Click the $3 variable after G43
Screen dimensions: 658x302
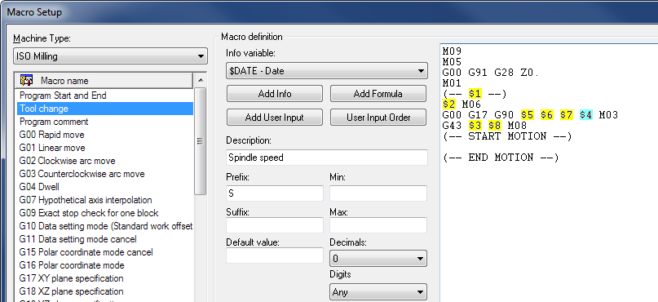(475, 125)
